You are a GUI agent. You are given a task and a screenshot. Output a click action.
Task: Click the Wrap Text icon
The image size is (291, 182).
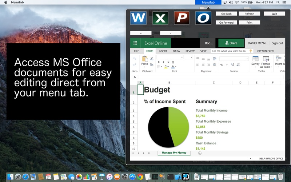coord(214,59)
